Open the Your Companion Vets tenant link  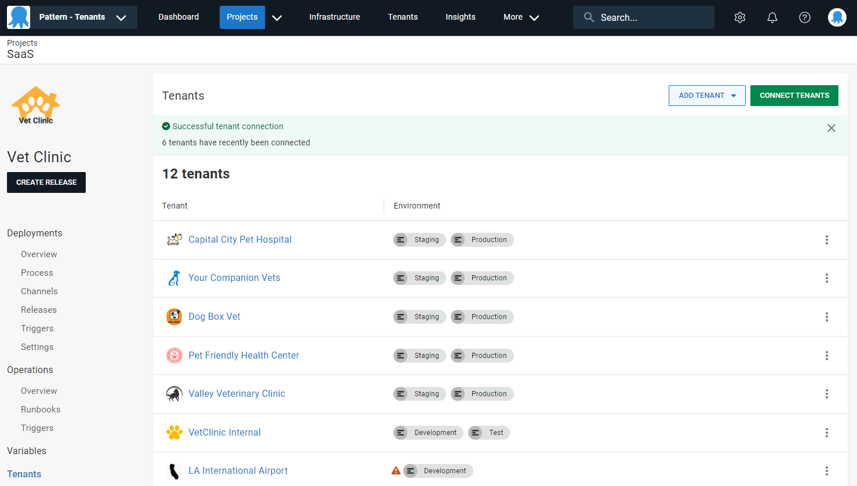[234, 278]
